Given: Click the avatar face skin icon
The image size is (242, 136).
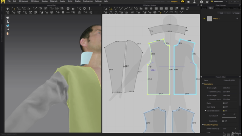Looking at the screenshot, I should pos(8,34).
